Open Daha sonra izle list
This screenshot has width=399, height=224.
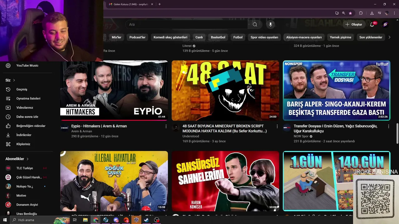[27, 117]
